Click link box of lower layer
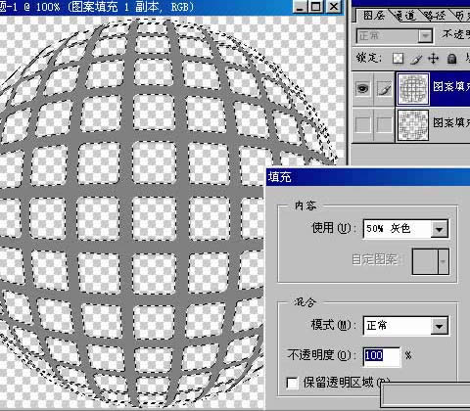The image size is (470, 411). click(x=384, y=124)
